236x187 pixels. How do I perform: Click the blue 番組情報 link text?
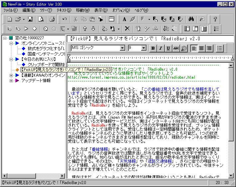click(x=100, y=149)
